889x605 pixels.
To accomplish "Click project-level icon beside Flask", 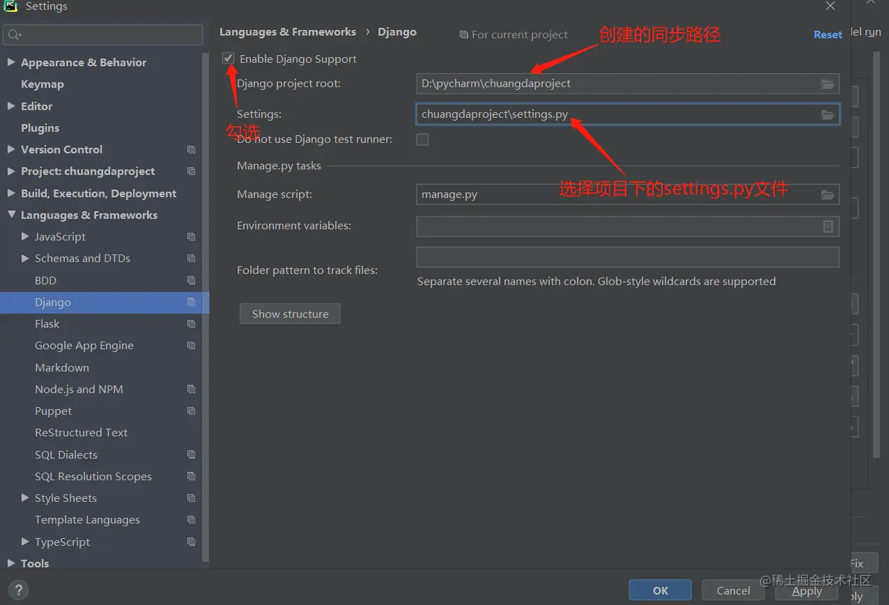I will (x=192, y=324).
